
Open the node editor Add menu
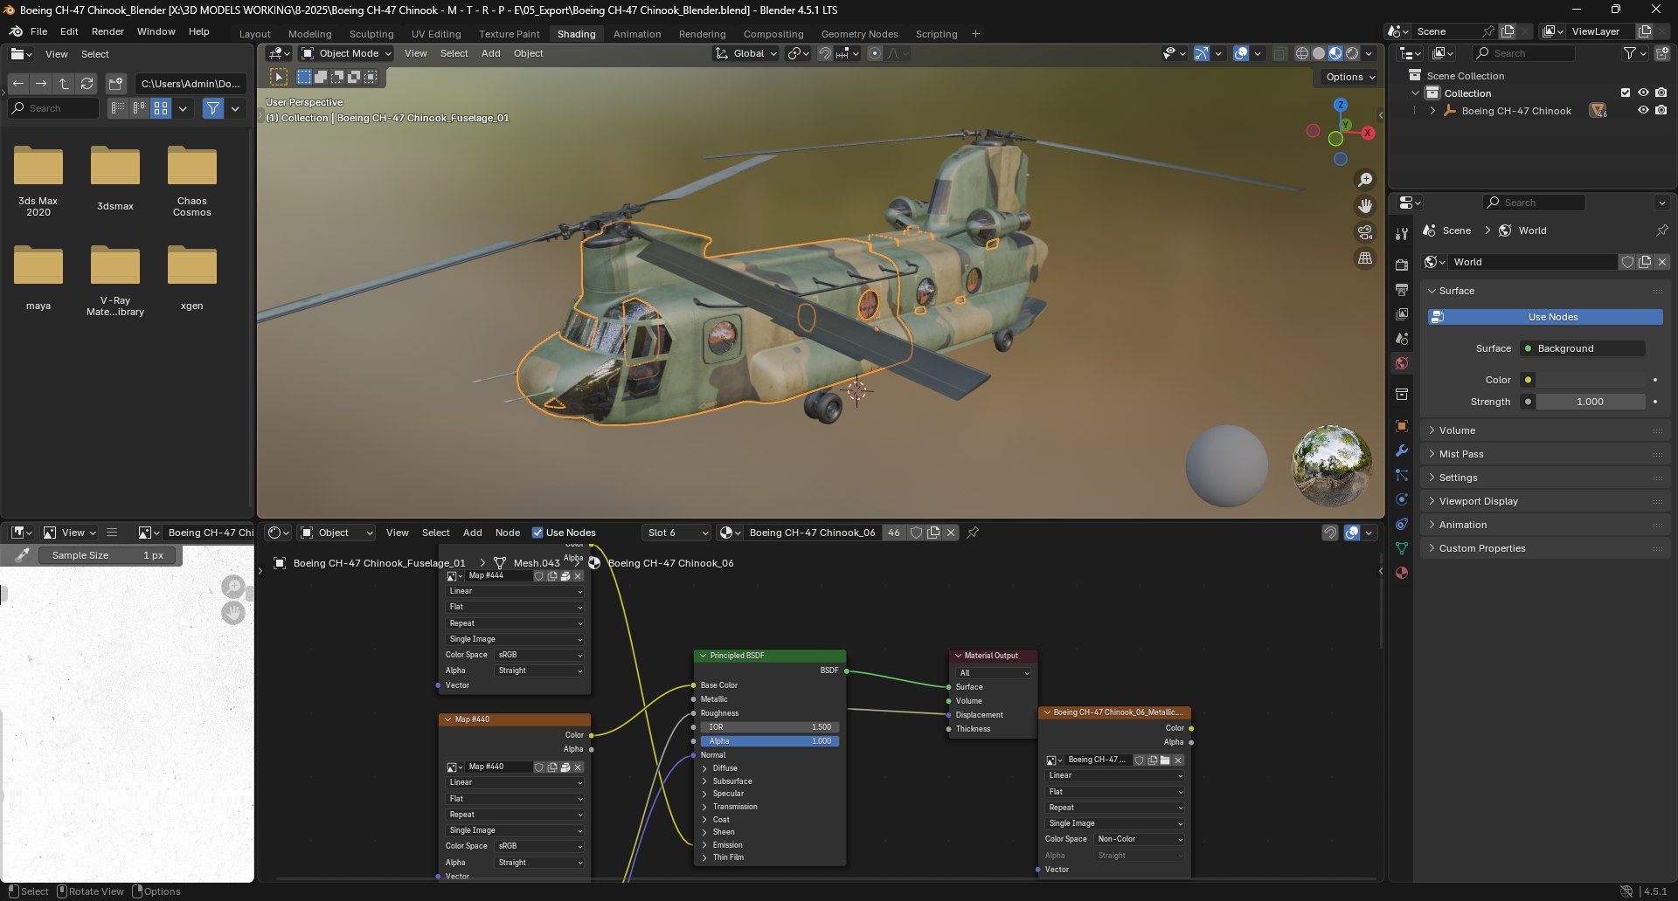click(x=472, y=533)
